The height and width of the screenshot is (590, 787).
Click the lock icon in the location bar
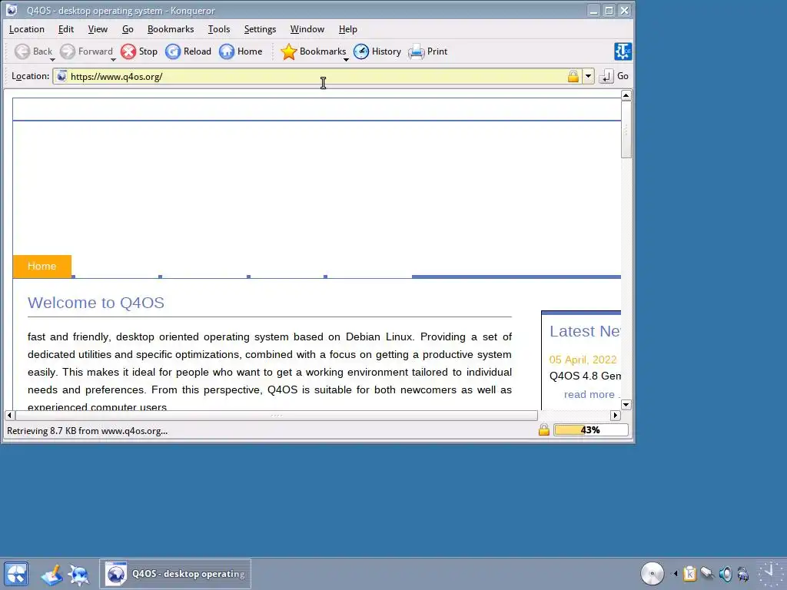(573, 76)
